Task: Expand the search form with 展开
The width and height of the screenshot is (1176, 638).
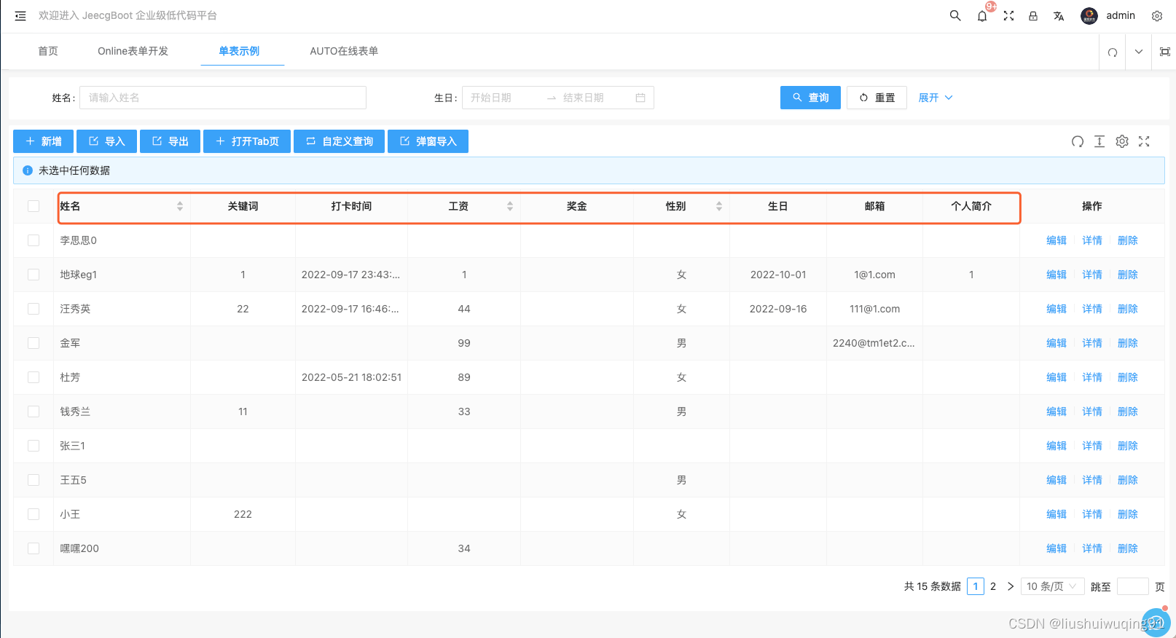Action: tap(936, 98)
